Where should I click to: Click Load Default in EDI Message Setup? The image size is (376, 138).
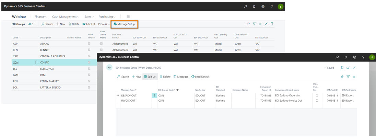(200, 77)
